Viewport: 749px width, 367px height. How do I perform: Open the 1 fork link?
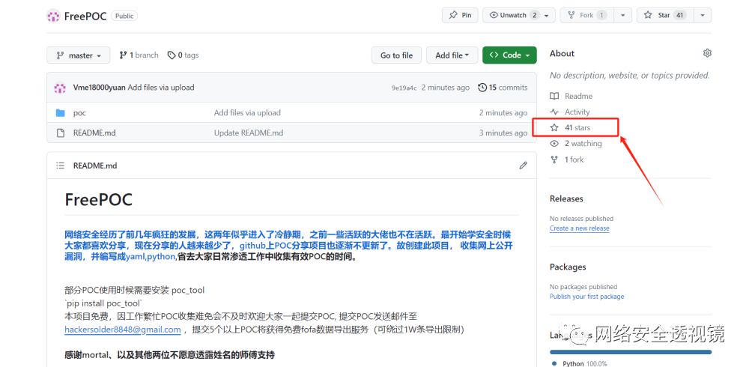tap(567, 160)
